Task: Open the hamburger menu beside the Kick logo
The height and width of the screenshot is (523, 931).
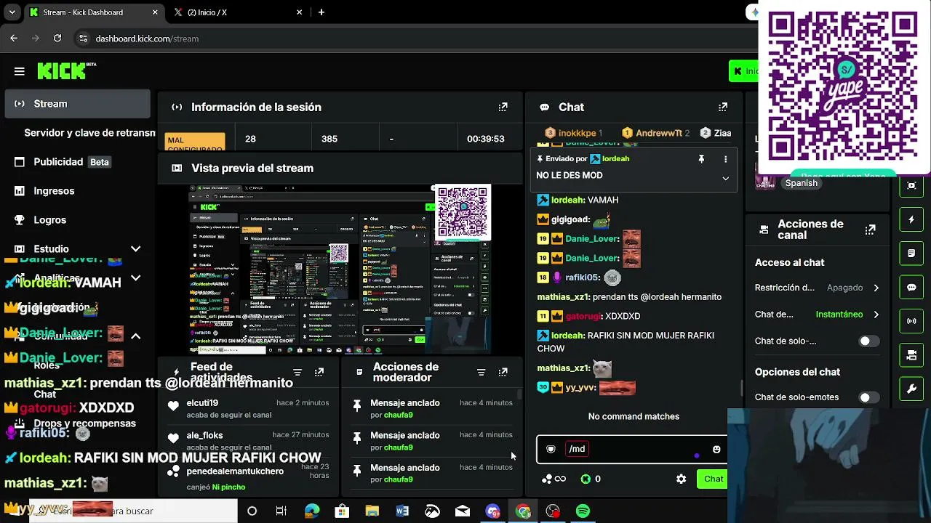Action: point(20,71)
